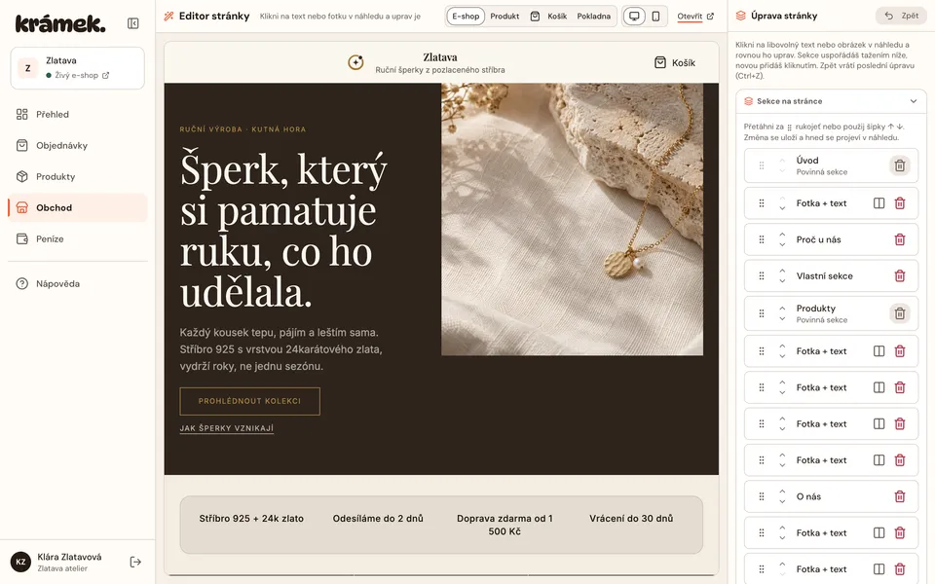Image resolution: width=935 pixels, height=584 pixels.
Task: Switch preview to the Produkt tab
Action: coord(505,17)
